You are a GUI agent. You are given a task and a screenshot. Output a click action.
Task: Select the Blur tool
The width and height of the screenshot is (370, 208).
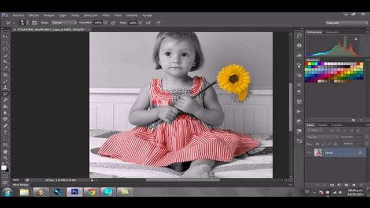(x=5, y=113)
